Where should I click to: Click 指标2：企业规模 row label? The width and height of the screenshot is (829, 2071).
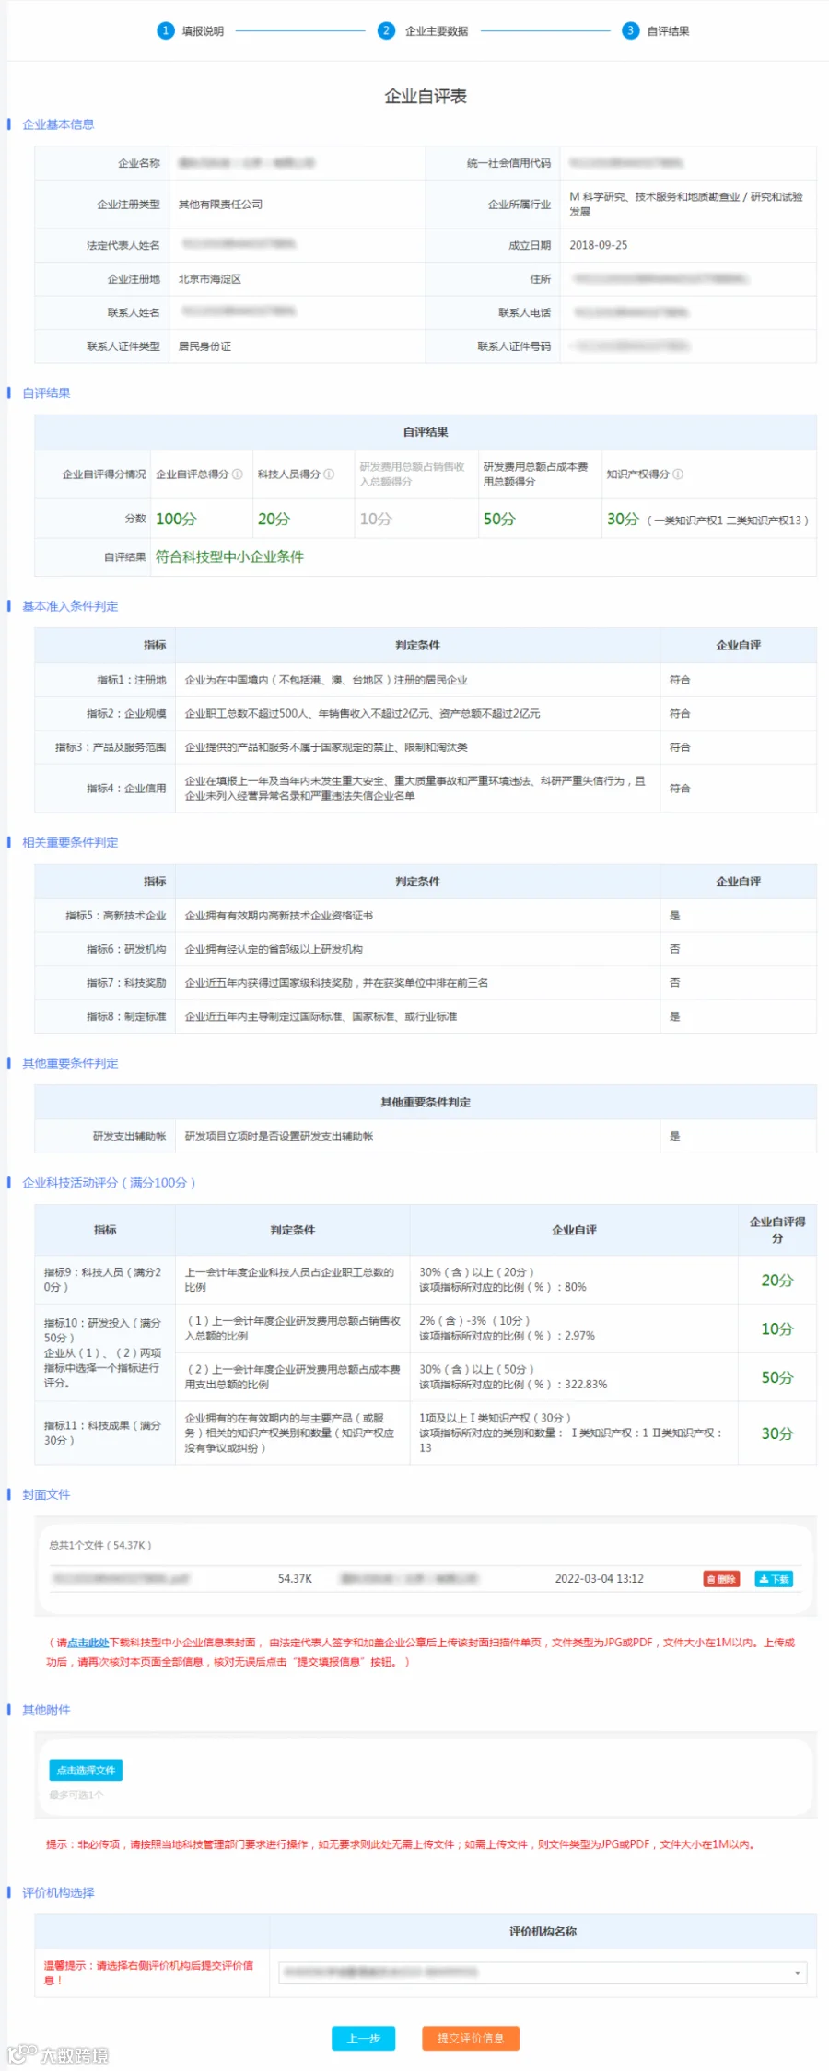coord(126,714)
